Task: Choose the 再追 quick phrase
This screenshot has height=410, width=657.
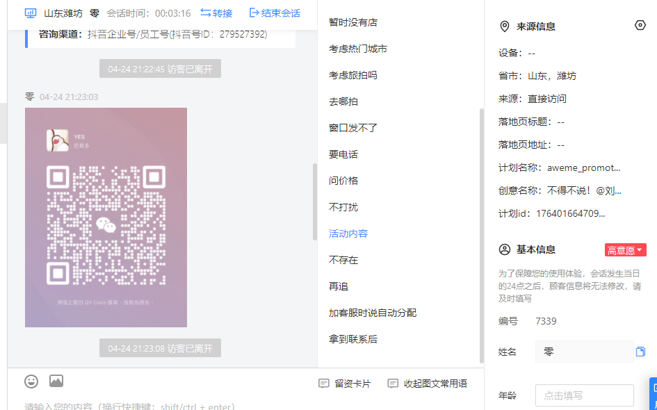Action: 339,286
